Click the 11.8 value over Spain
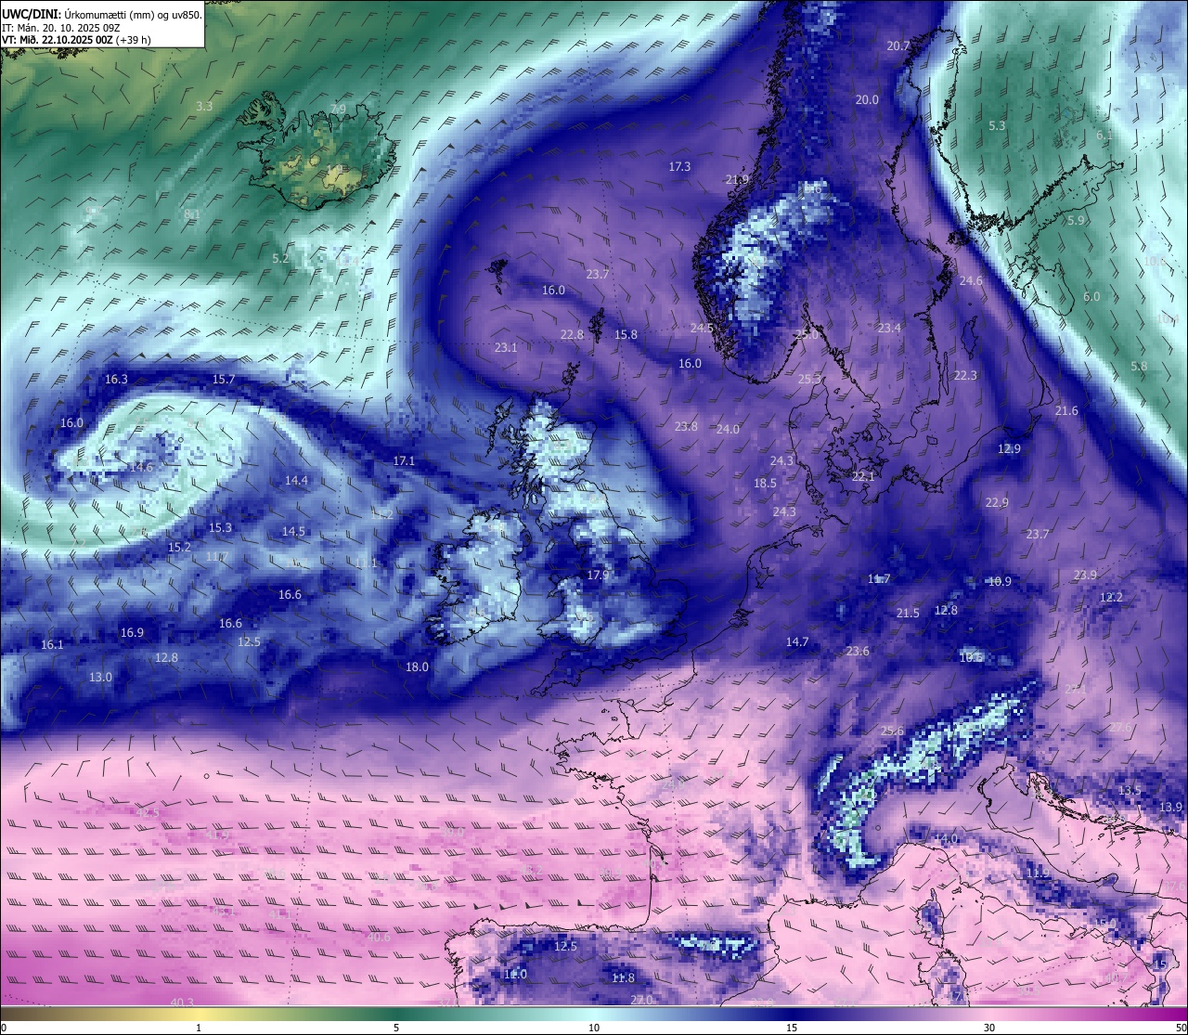1188x1035 pixels. (x=623, y=977)
